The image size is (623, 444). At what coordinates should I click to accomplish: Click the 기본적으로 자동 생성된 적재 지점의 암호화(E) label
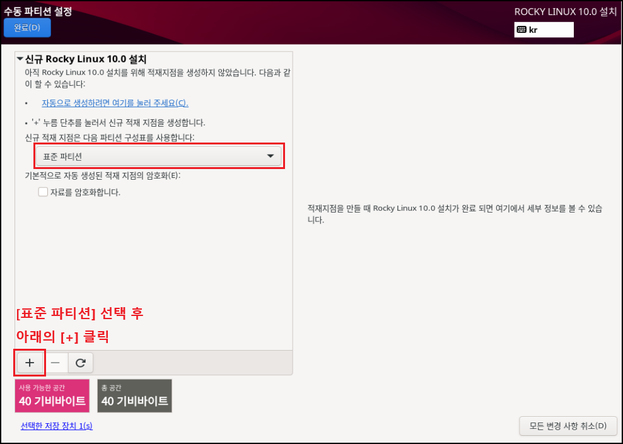(103, 175)
